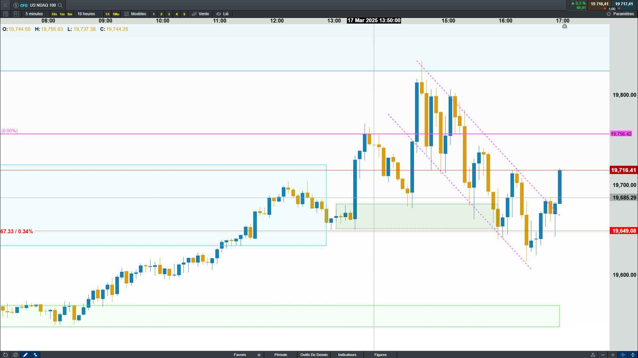Open the 10 heures history dropdown
Screen dimensions: 638x358
(x=86, y=14)
